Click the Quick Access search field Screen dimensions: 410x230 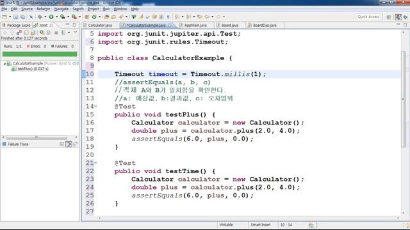369,17
